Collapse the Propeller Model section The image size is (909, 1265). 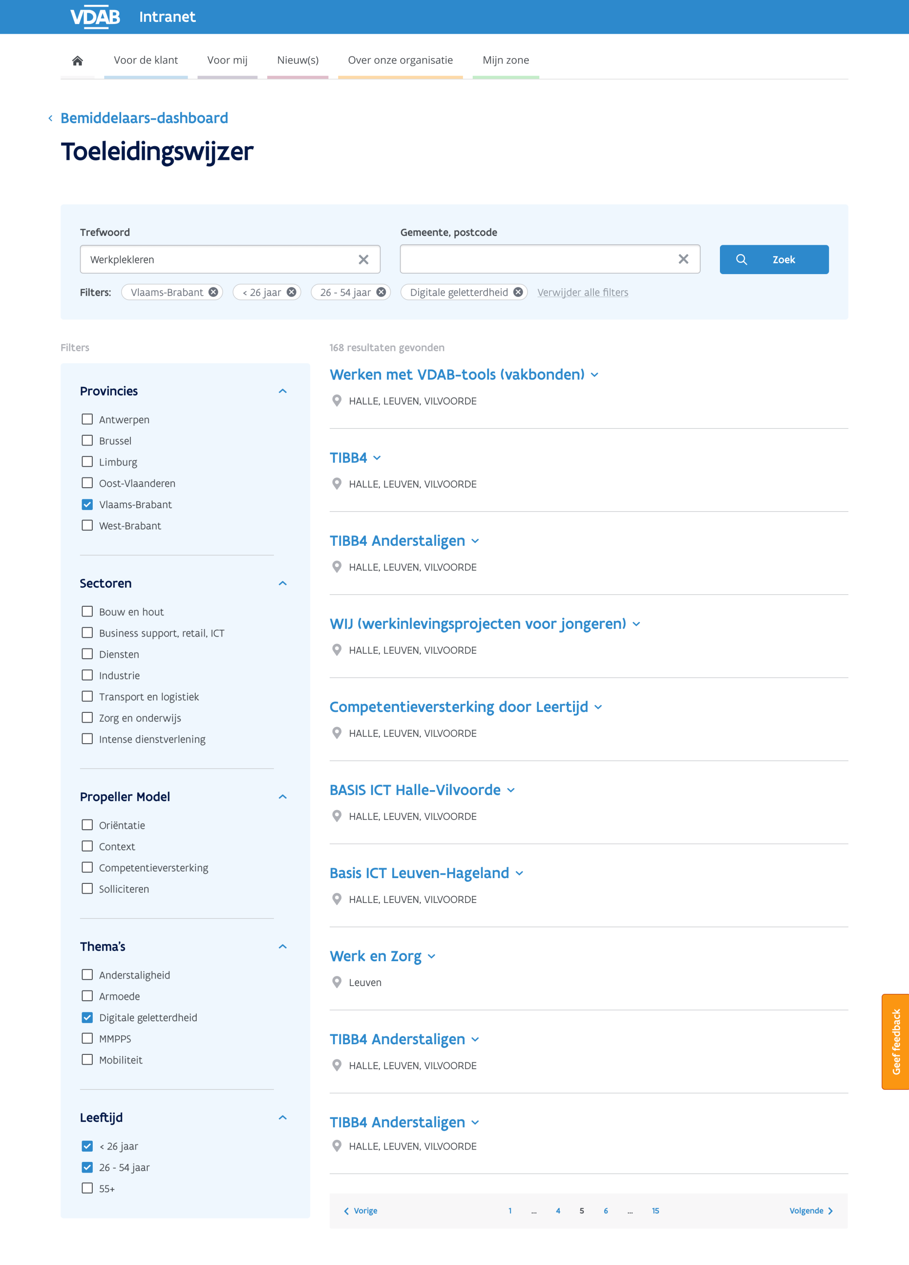pos(283,796)
